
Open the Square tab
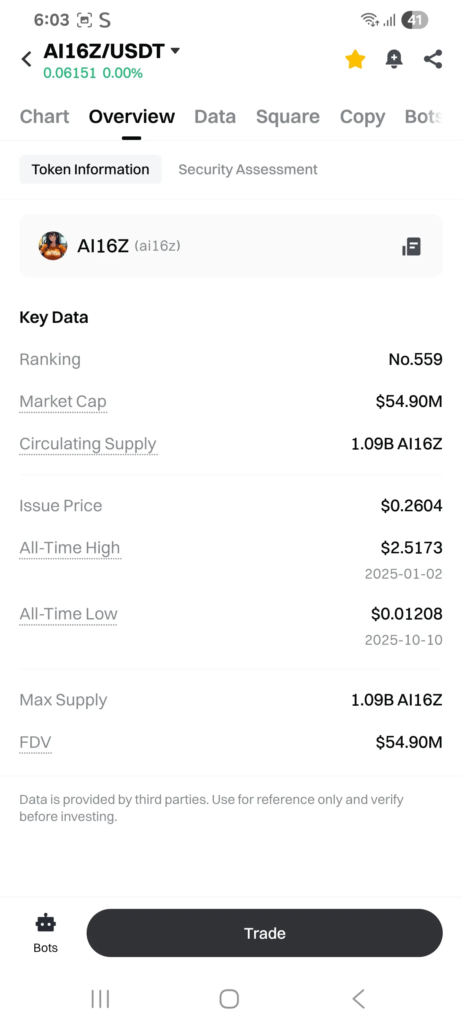tap(287, 117)
